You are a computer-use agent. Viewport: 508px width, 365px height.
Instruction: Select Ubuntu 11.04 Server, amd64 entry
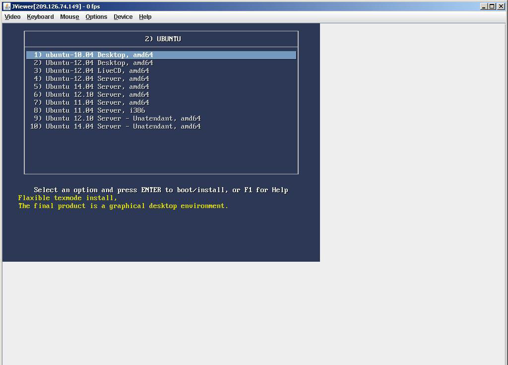[x=97, y=103]
